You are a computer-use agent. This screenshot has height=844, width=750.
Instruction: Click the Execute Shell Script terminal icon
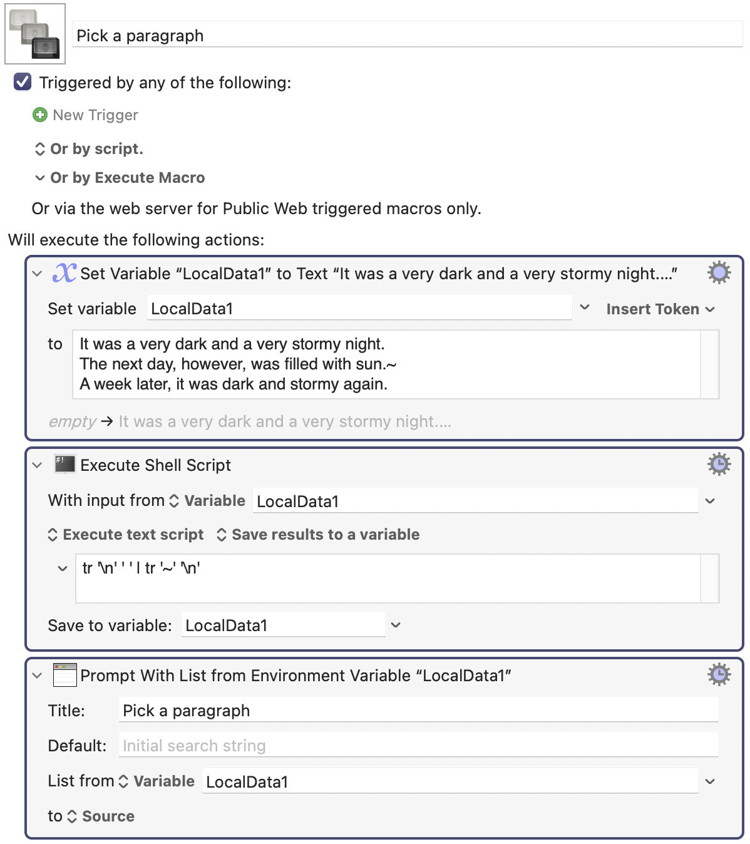(x=65, y=464)
